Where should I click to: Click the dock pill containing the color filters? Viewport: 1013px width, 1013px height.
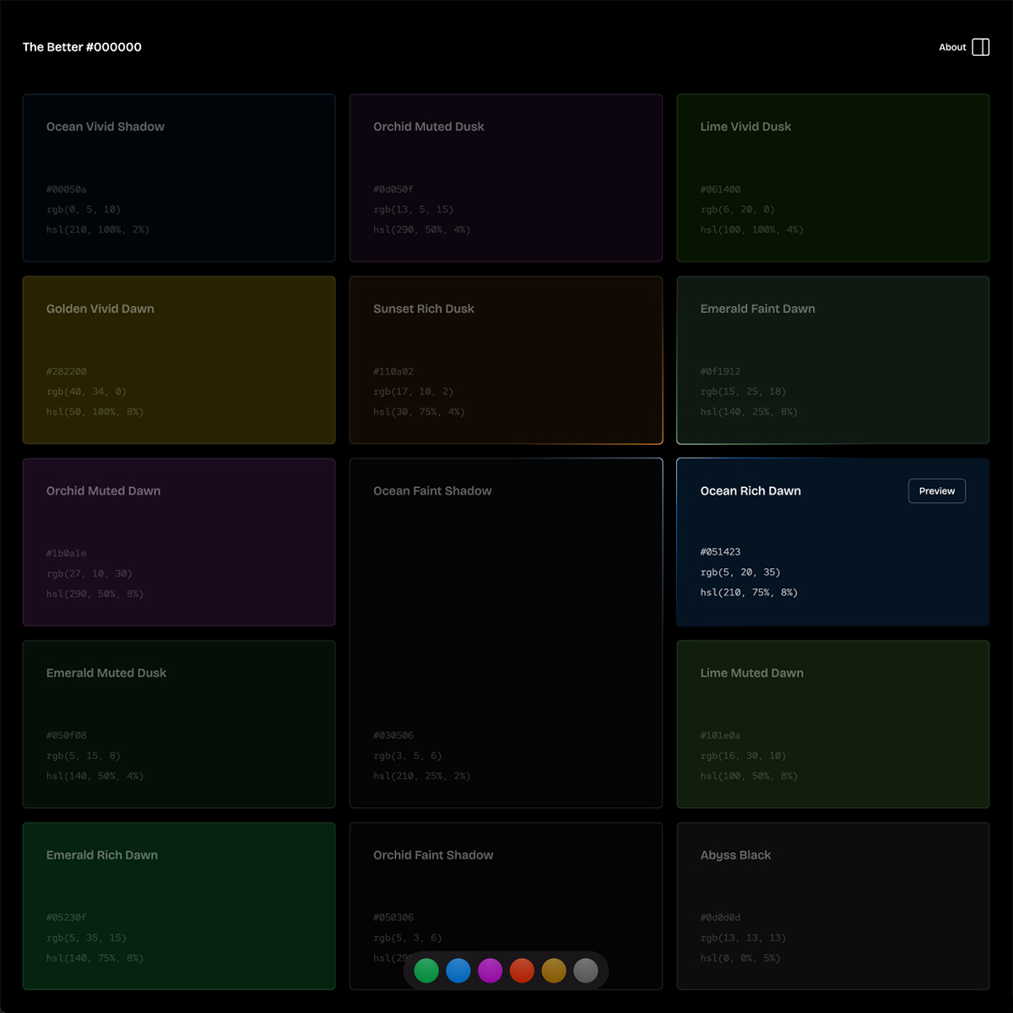[506, 971]
